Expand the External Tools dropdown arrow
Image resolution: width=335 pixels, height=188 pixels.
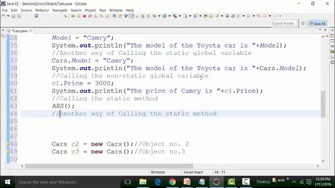180,16
